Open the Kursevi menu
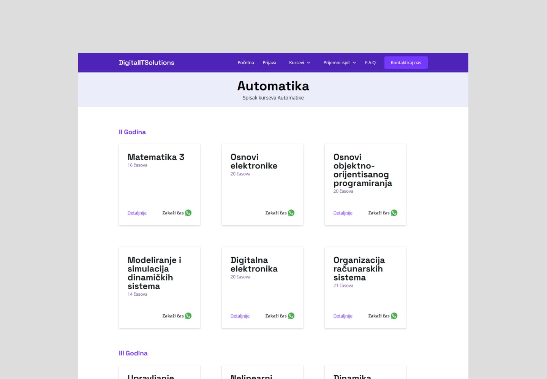The image size is (547, 379). point(297,63)
